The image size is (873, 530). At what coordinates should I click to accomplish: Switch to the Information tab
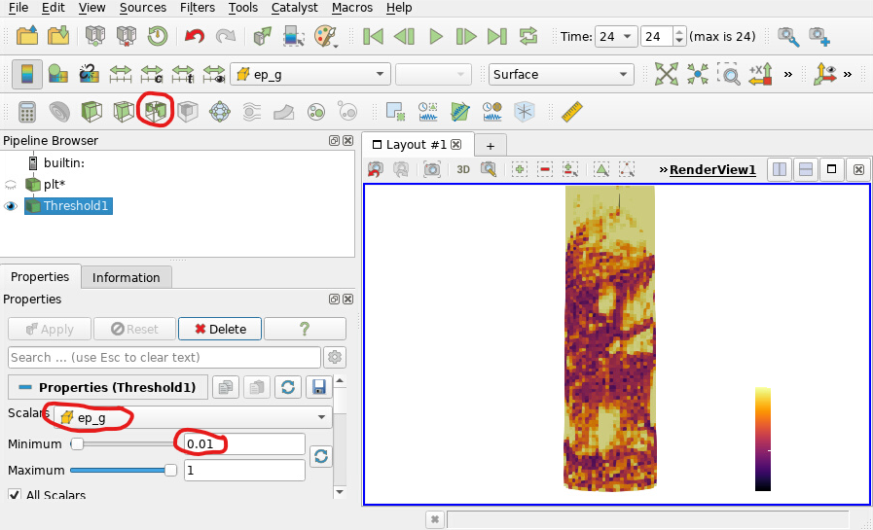click(x=126, y=277)
